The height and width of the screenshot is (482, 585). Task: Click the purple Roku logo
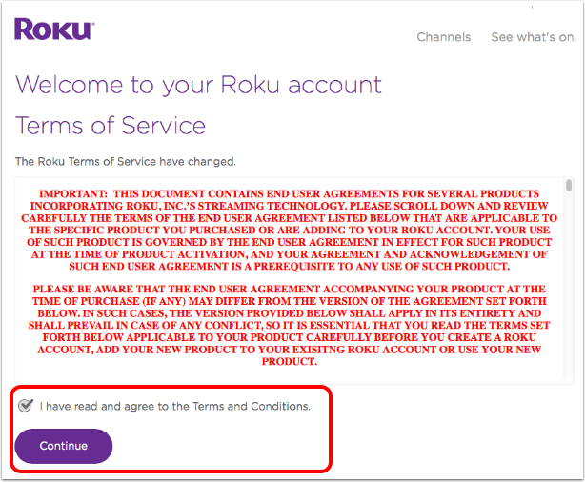tap(54, 30)
